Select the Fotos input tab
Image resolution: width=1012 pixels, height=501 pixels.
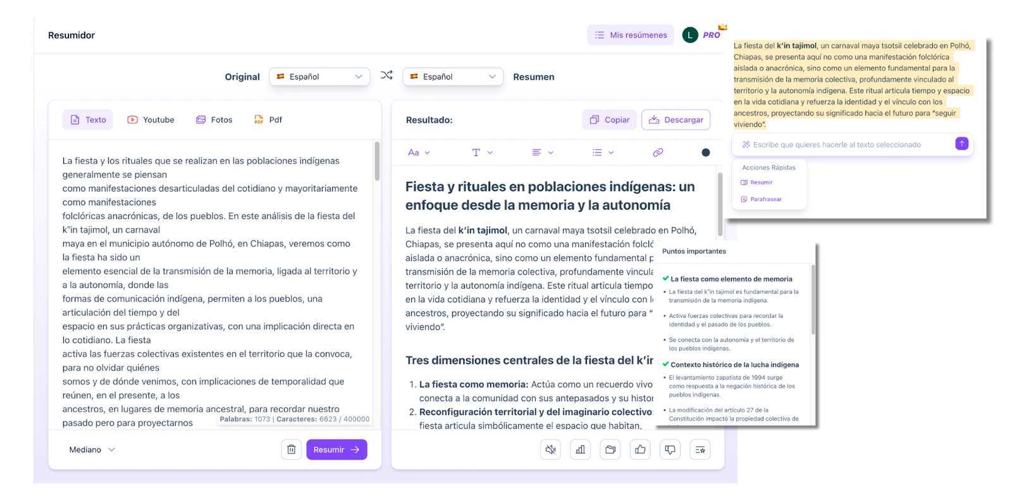pos(214,119)
